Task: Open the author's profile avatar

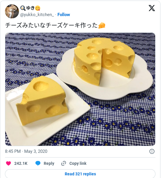Action: (12, 11)
